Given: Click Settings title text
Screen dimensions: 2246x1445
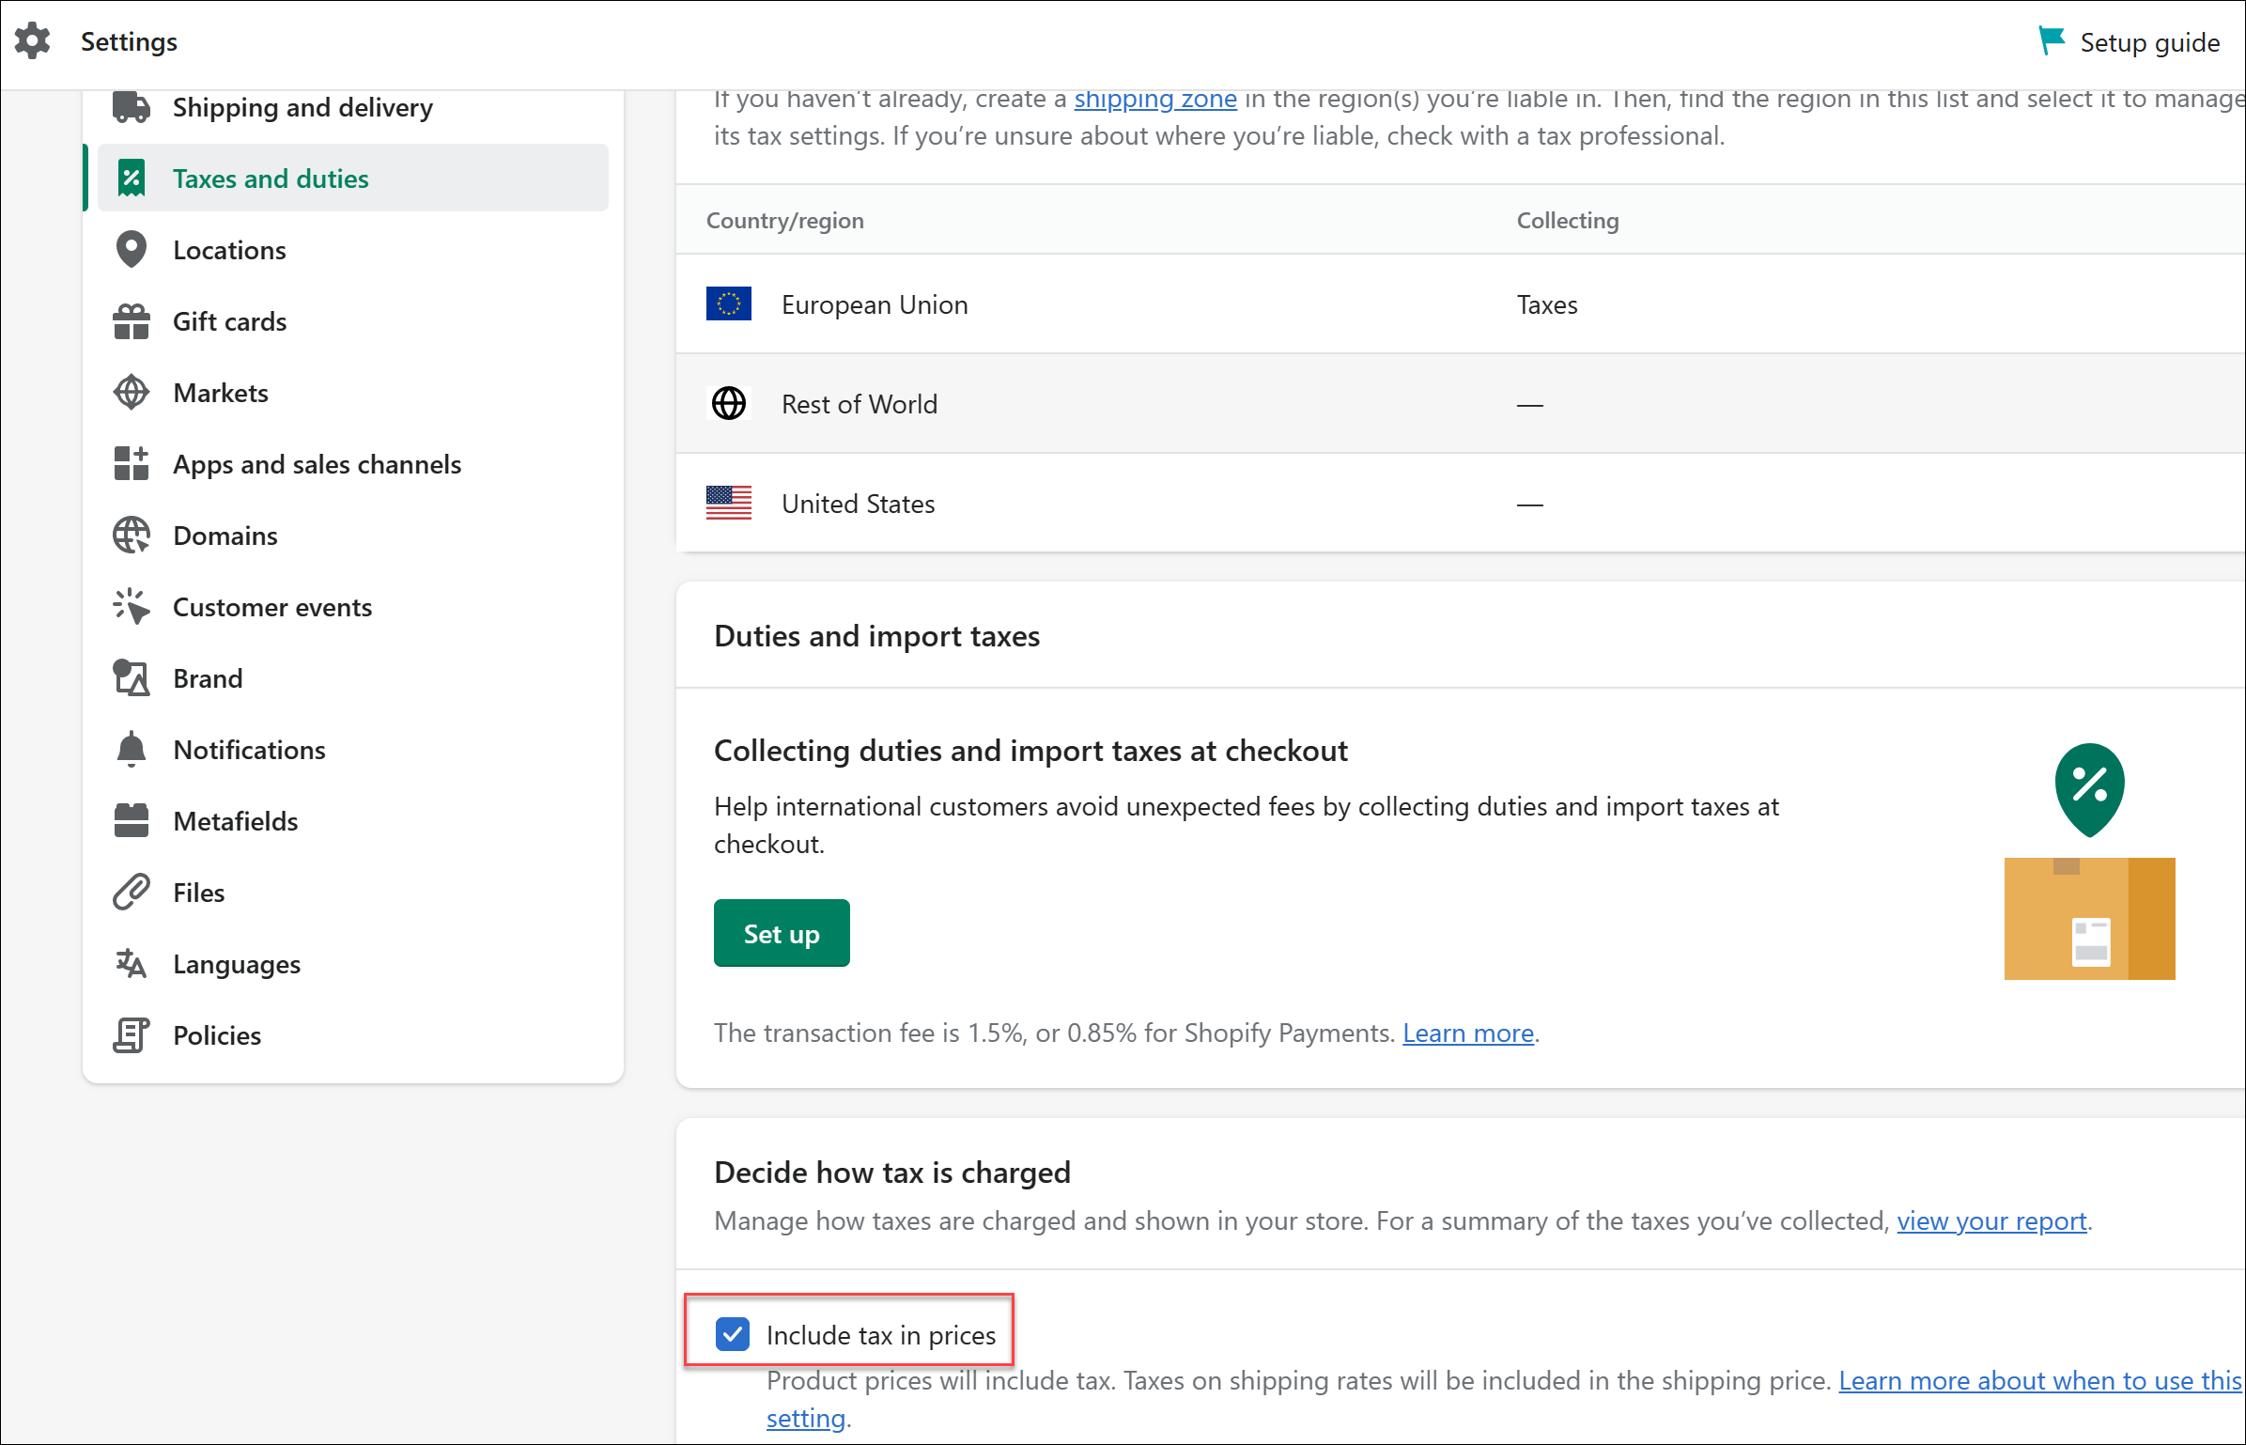Looking at the screenshot, I should (129, 41).
